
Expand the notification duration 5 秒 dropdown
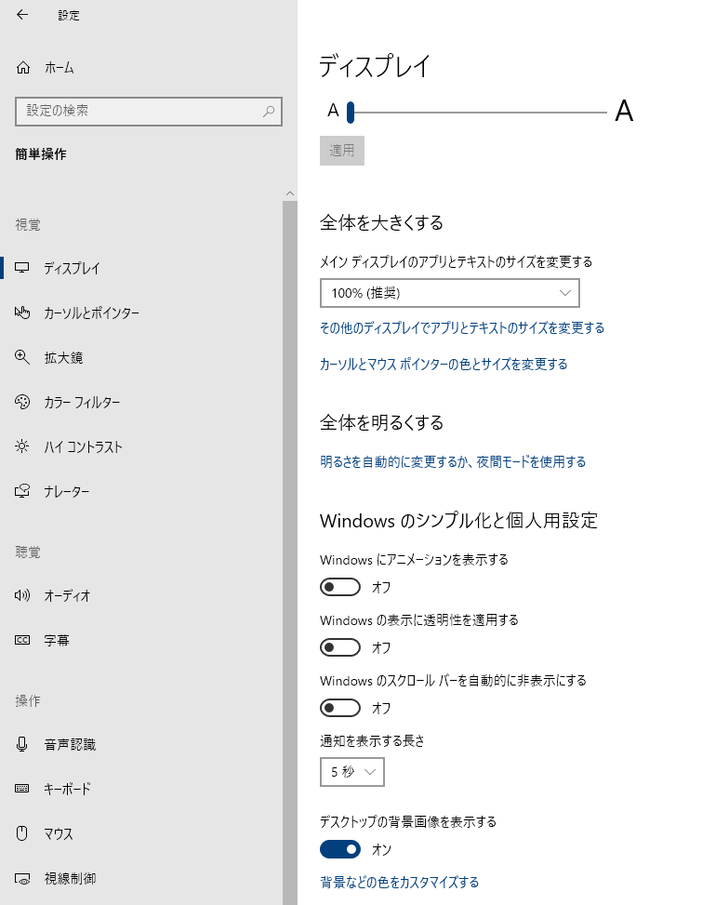tap(351, 772)
